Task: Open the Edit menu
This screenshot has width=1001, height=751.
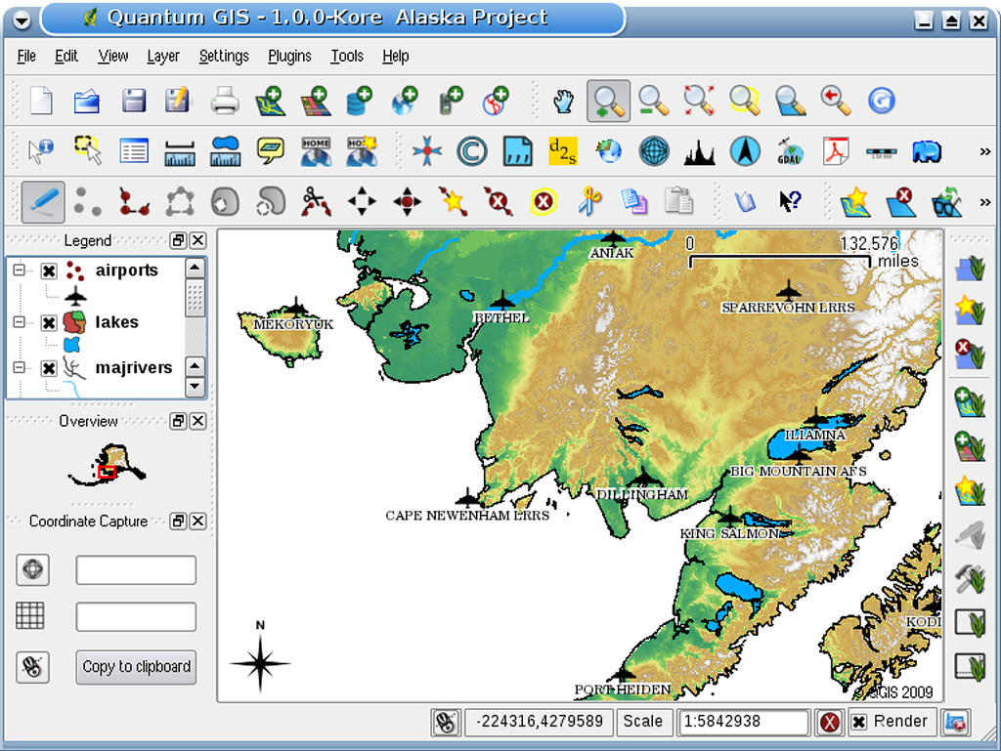Action: [66, 56]
